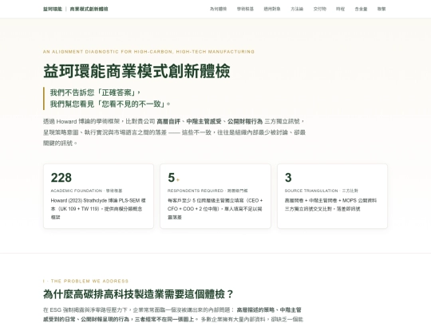This screenshot has height=323, width=431.
Task: Click the main heading 益珂環能商業模式創新體檢
Action: coord(136,71)
